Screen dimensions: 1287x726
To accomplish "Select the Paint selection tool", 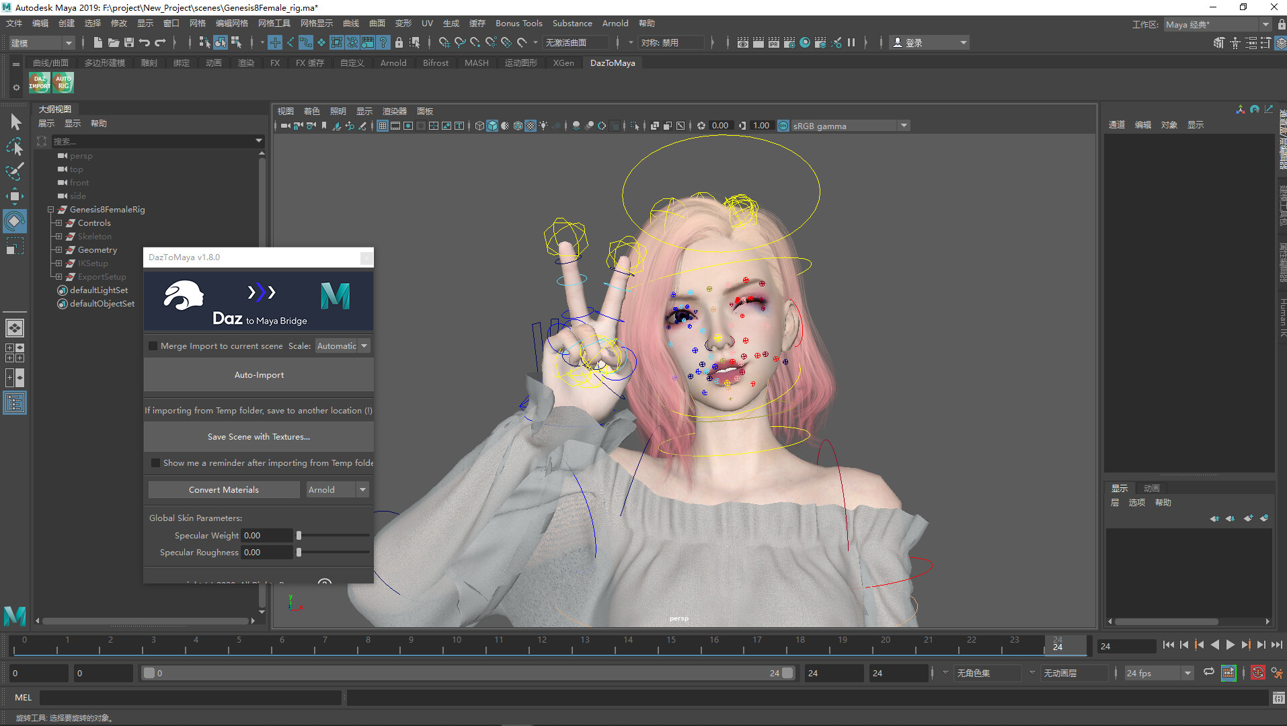I will tap(15, 171).
